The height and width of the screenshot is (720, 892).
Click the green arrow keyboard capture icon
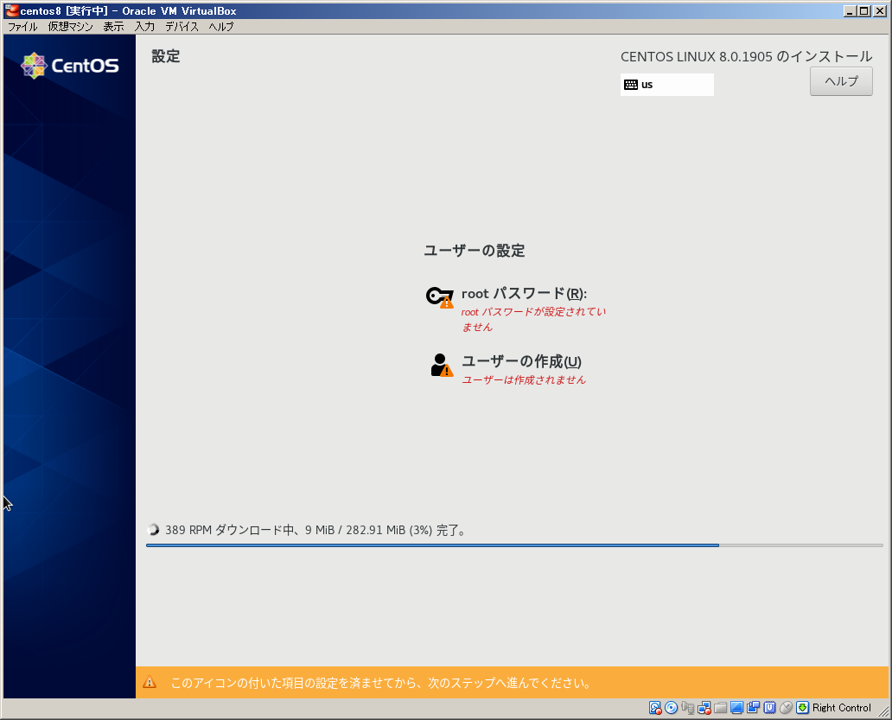point(802,708)
